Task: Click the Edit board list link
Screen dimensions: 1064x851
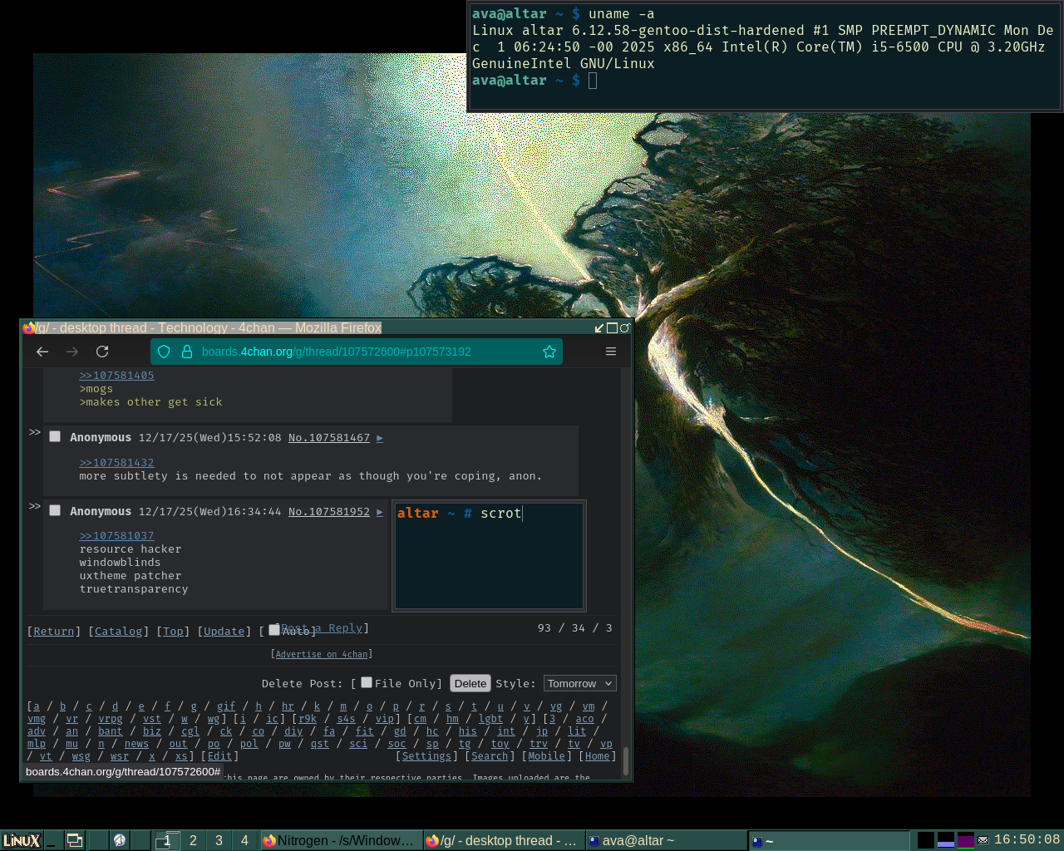Action: point(219,756)
